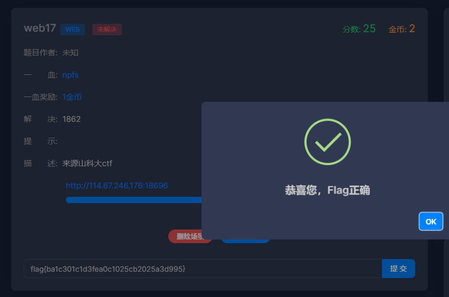Click the web17 challenge title
Image resolution: width=449 pixels, height=297 pixels.
40,28
